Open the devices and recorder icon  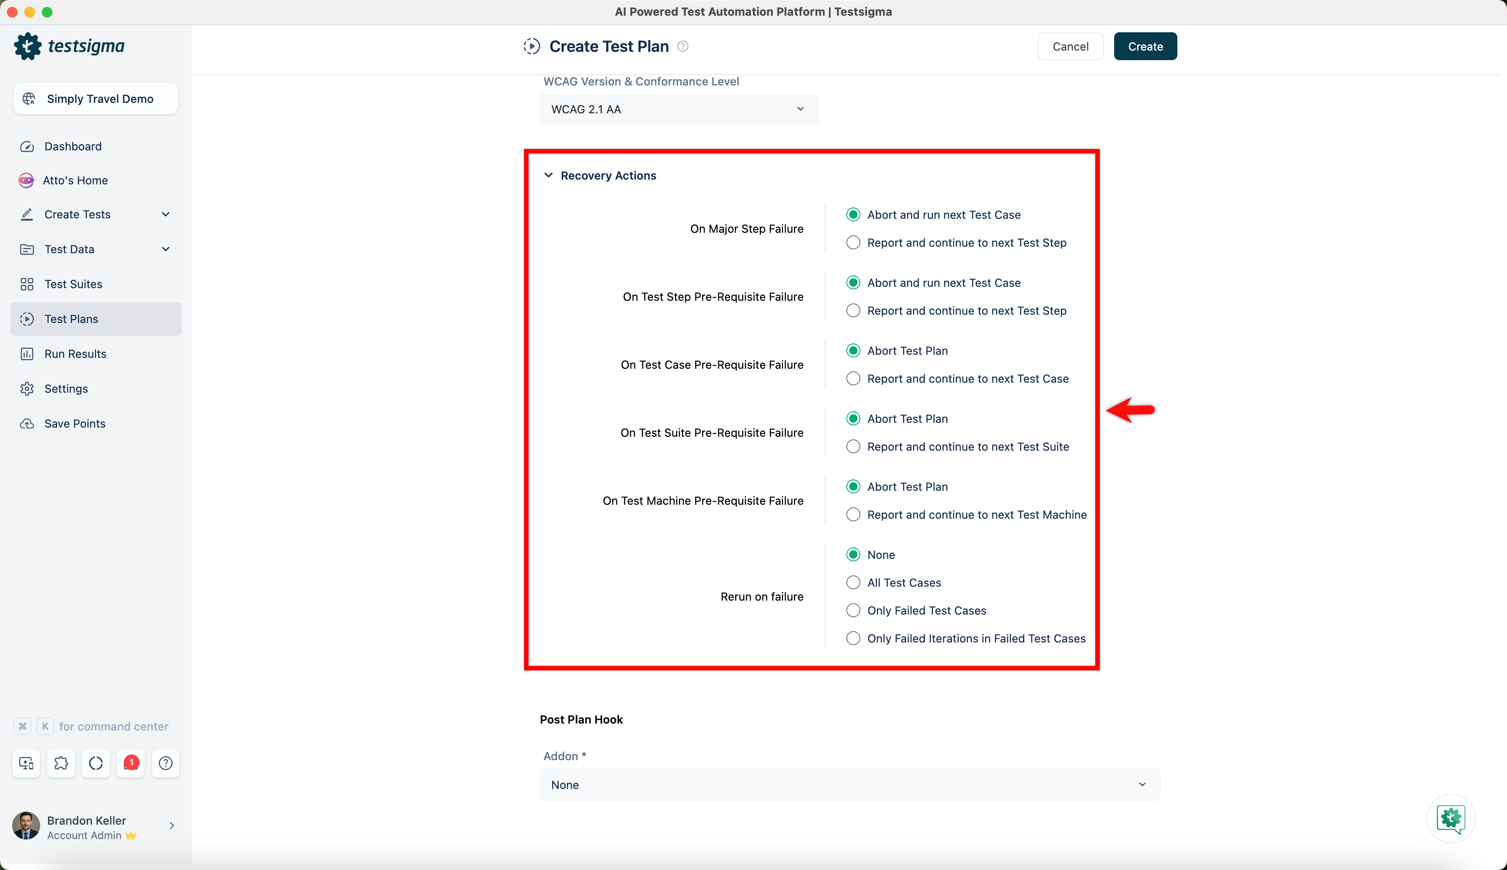point(26,763)
